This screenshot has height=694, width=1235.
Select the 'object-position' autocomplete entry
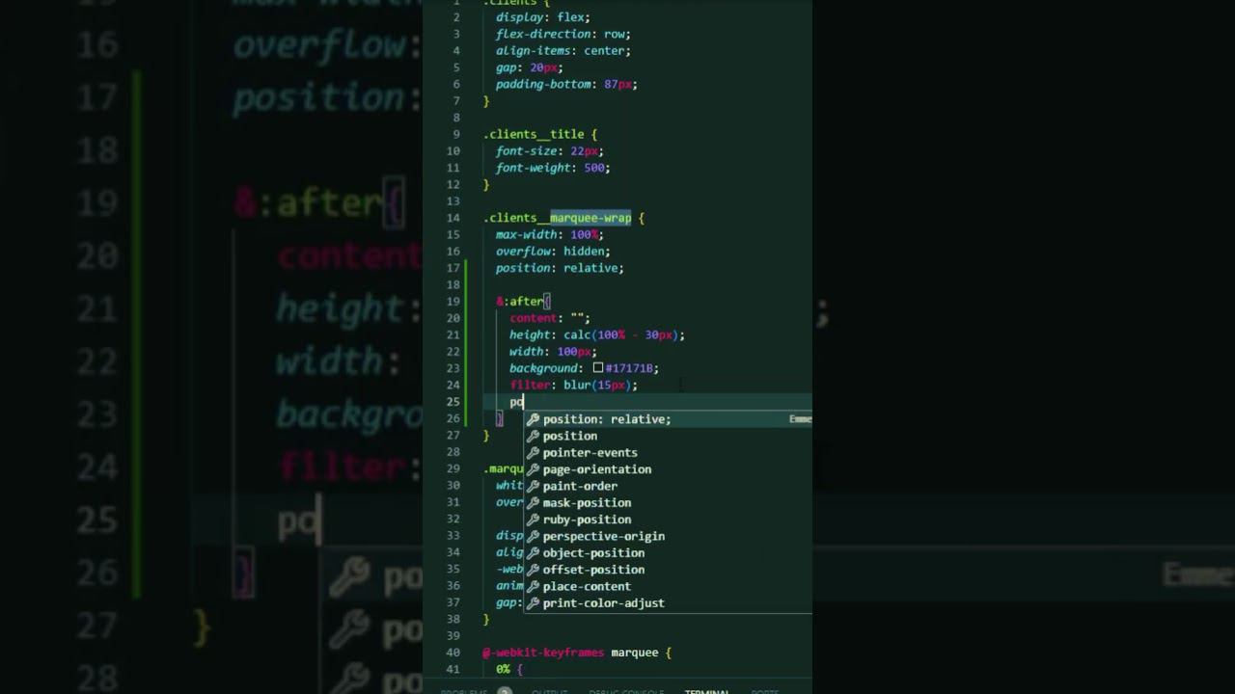(x=593, y=553)
